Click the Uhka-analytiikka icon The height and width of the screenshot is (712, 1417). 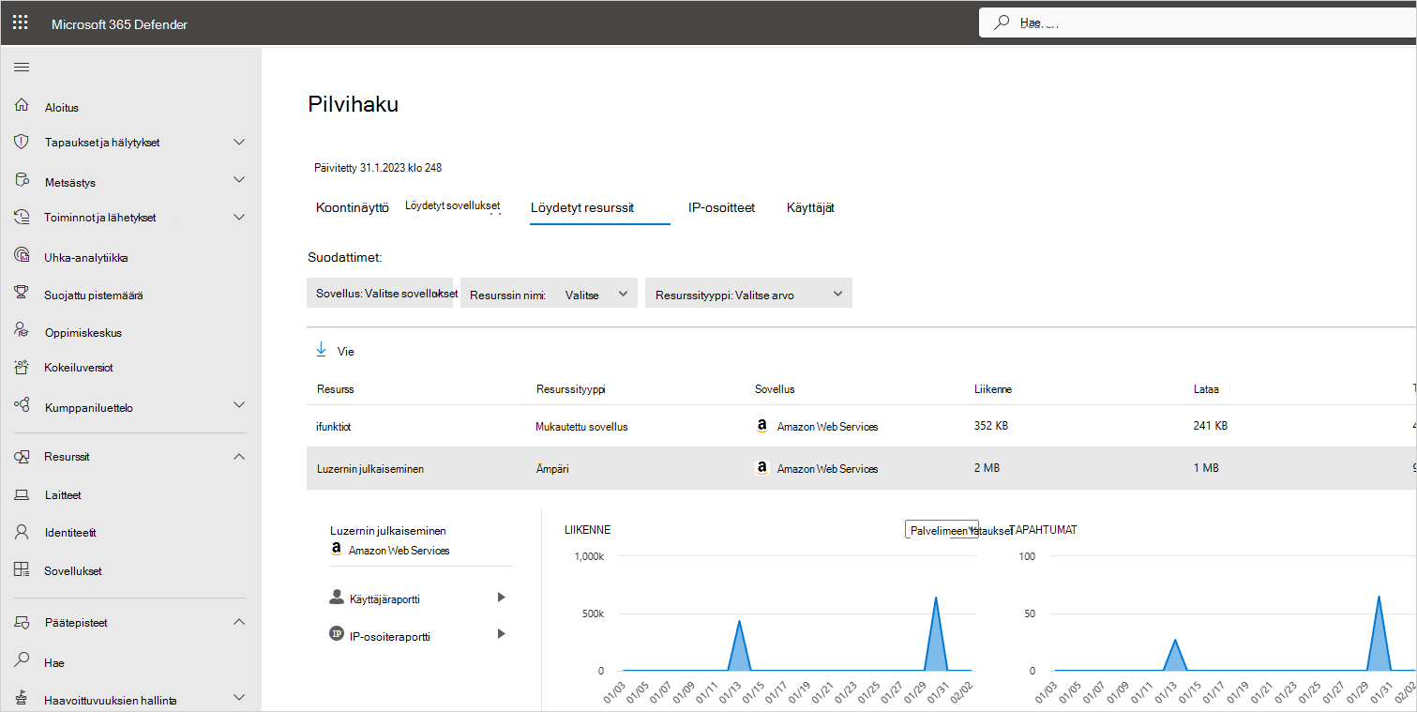[x=23, y=255]
